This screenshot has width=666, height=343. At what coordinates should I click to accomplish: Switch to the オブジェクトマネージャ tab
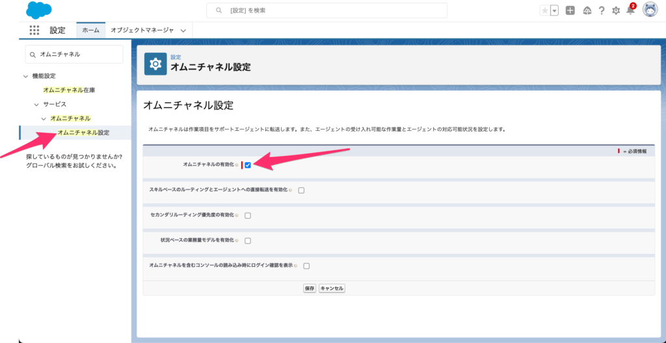coord(142,30)
